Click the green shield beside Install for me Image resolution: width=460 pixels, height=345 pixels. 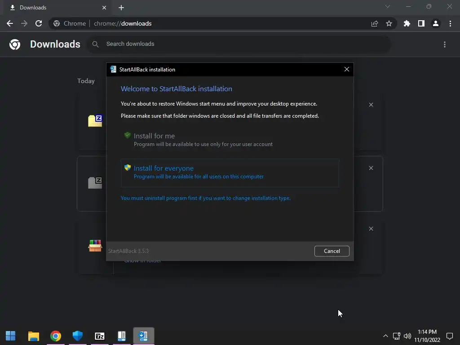click(x=127, y=135)
